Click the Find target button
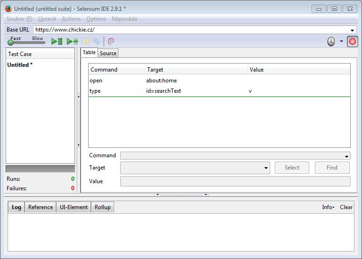The image size is (362, 259). [x=332, y=168]
